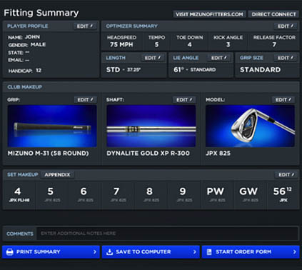Switch to the Set Makeup tab
Screen dimensions: 302x270
click(x=23, y=175)
